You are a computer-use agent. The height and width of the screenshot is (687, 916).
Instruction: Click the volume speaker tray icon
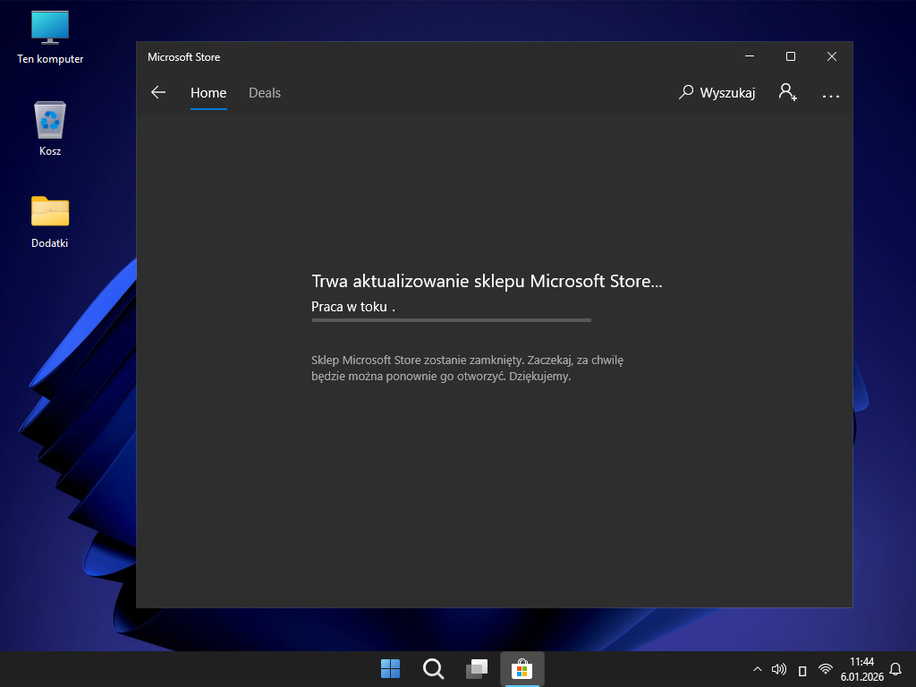coord(779,669)
